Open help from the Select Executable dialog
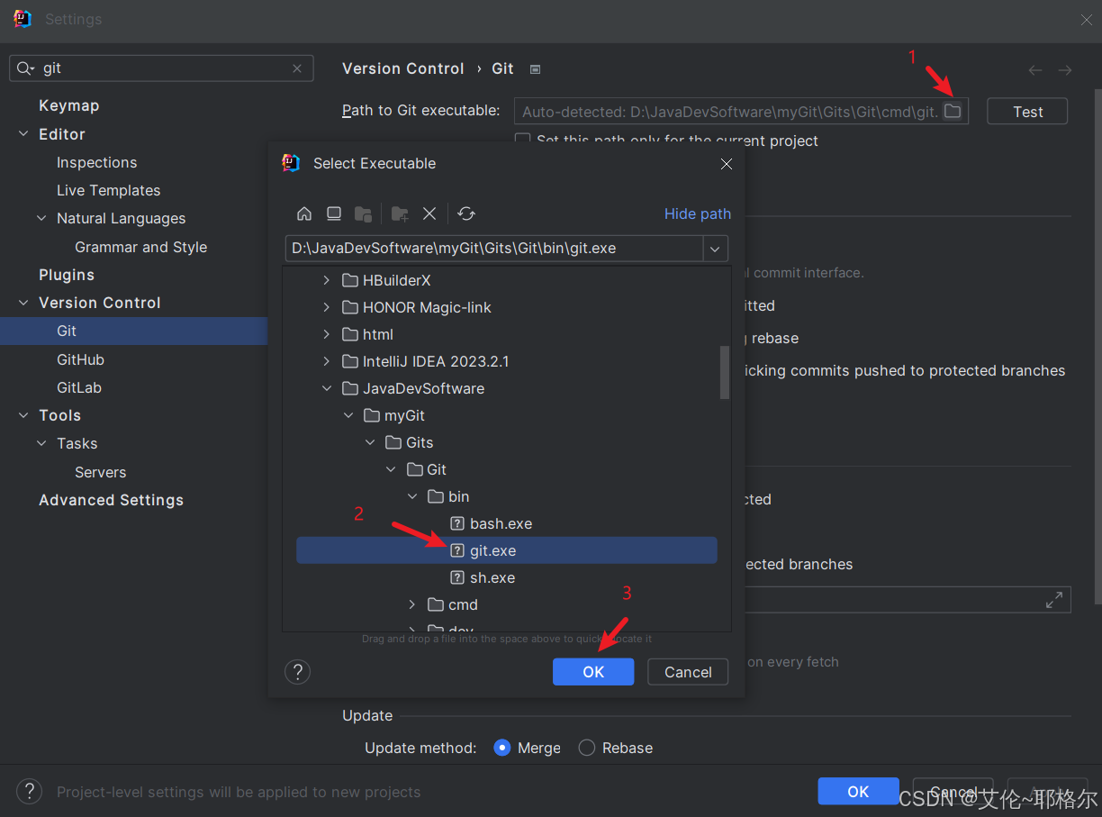This screenshot has width=1102, height=817. (298, 672)
